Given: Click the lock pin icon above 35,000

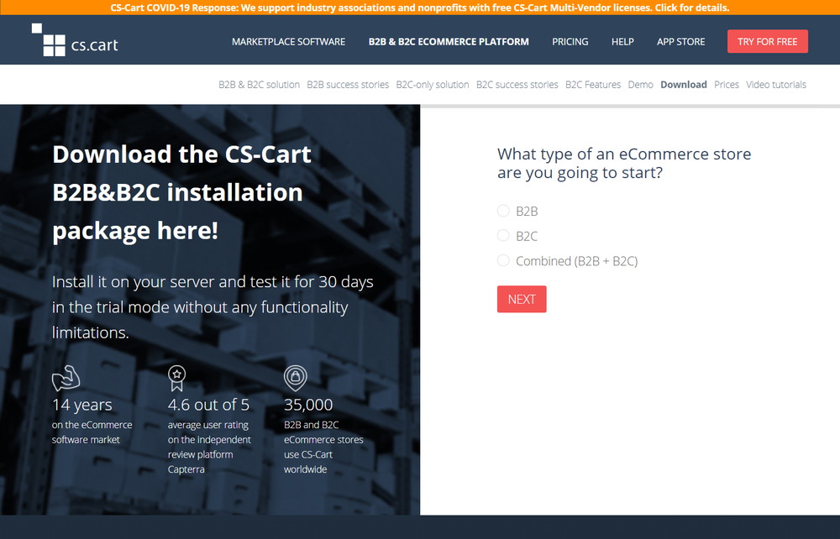Looking at the screenshot, I should coord(295,378).
